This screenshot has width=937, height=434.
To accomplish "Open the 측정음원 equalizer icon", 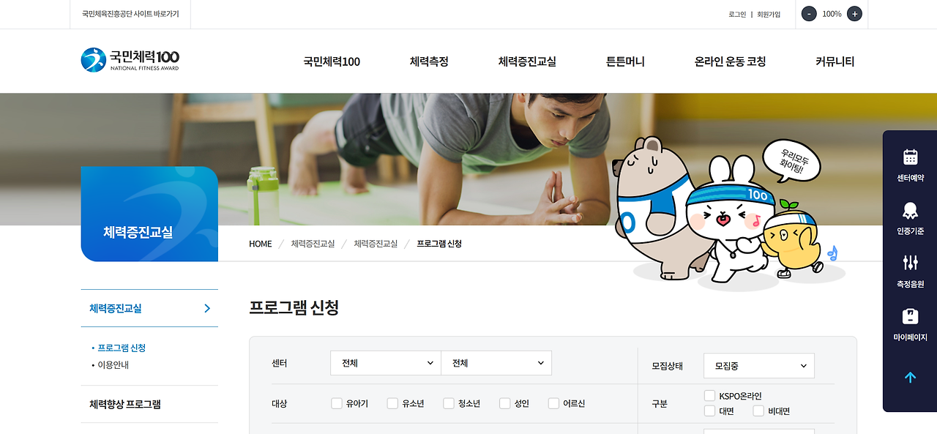I will coord(910,262).
